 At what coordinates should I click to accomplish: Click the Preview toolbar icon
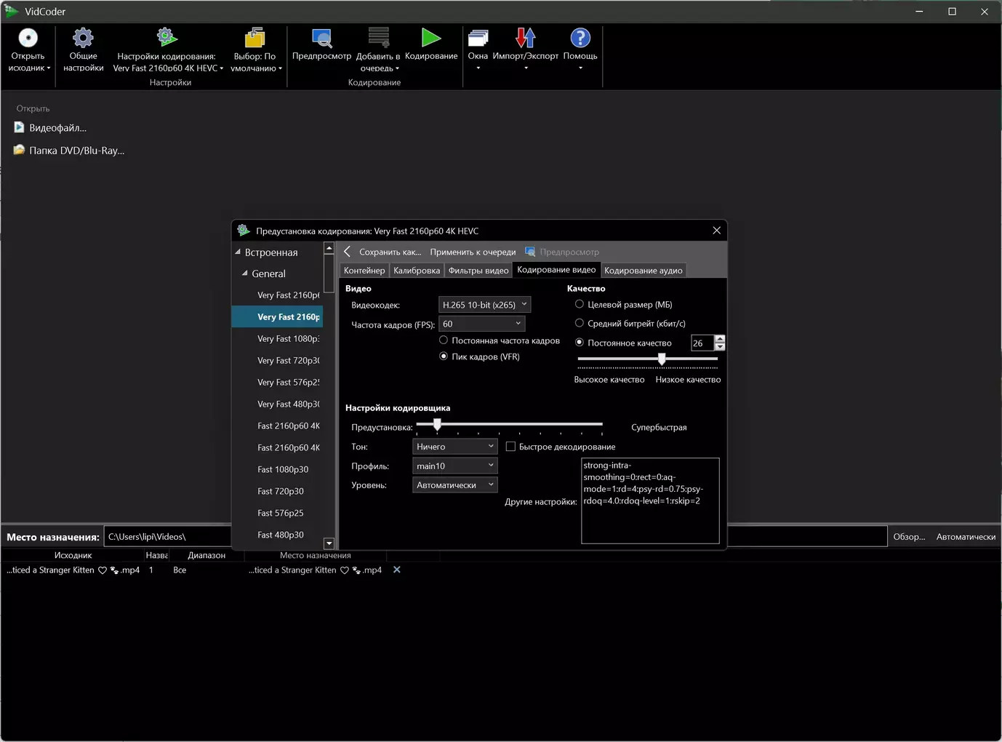pos(321,39)
